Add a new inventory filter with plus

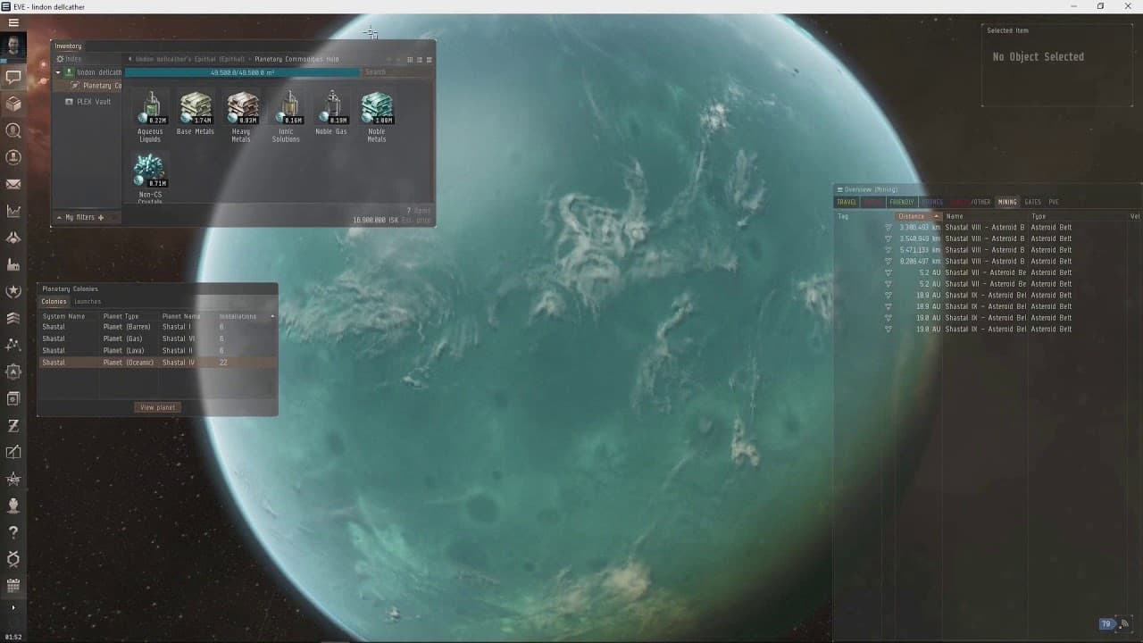[101, 217]
